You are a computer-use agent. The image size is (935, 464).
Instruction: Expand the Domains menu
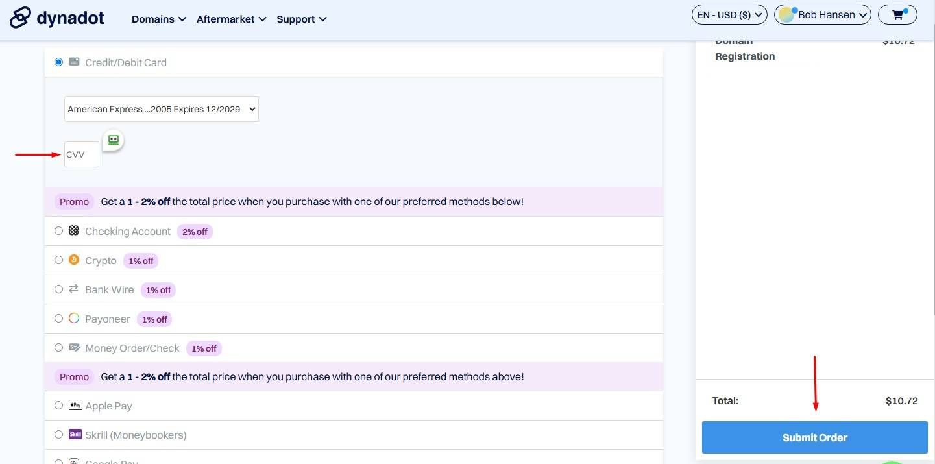[159, 19]
